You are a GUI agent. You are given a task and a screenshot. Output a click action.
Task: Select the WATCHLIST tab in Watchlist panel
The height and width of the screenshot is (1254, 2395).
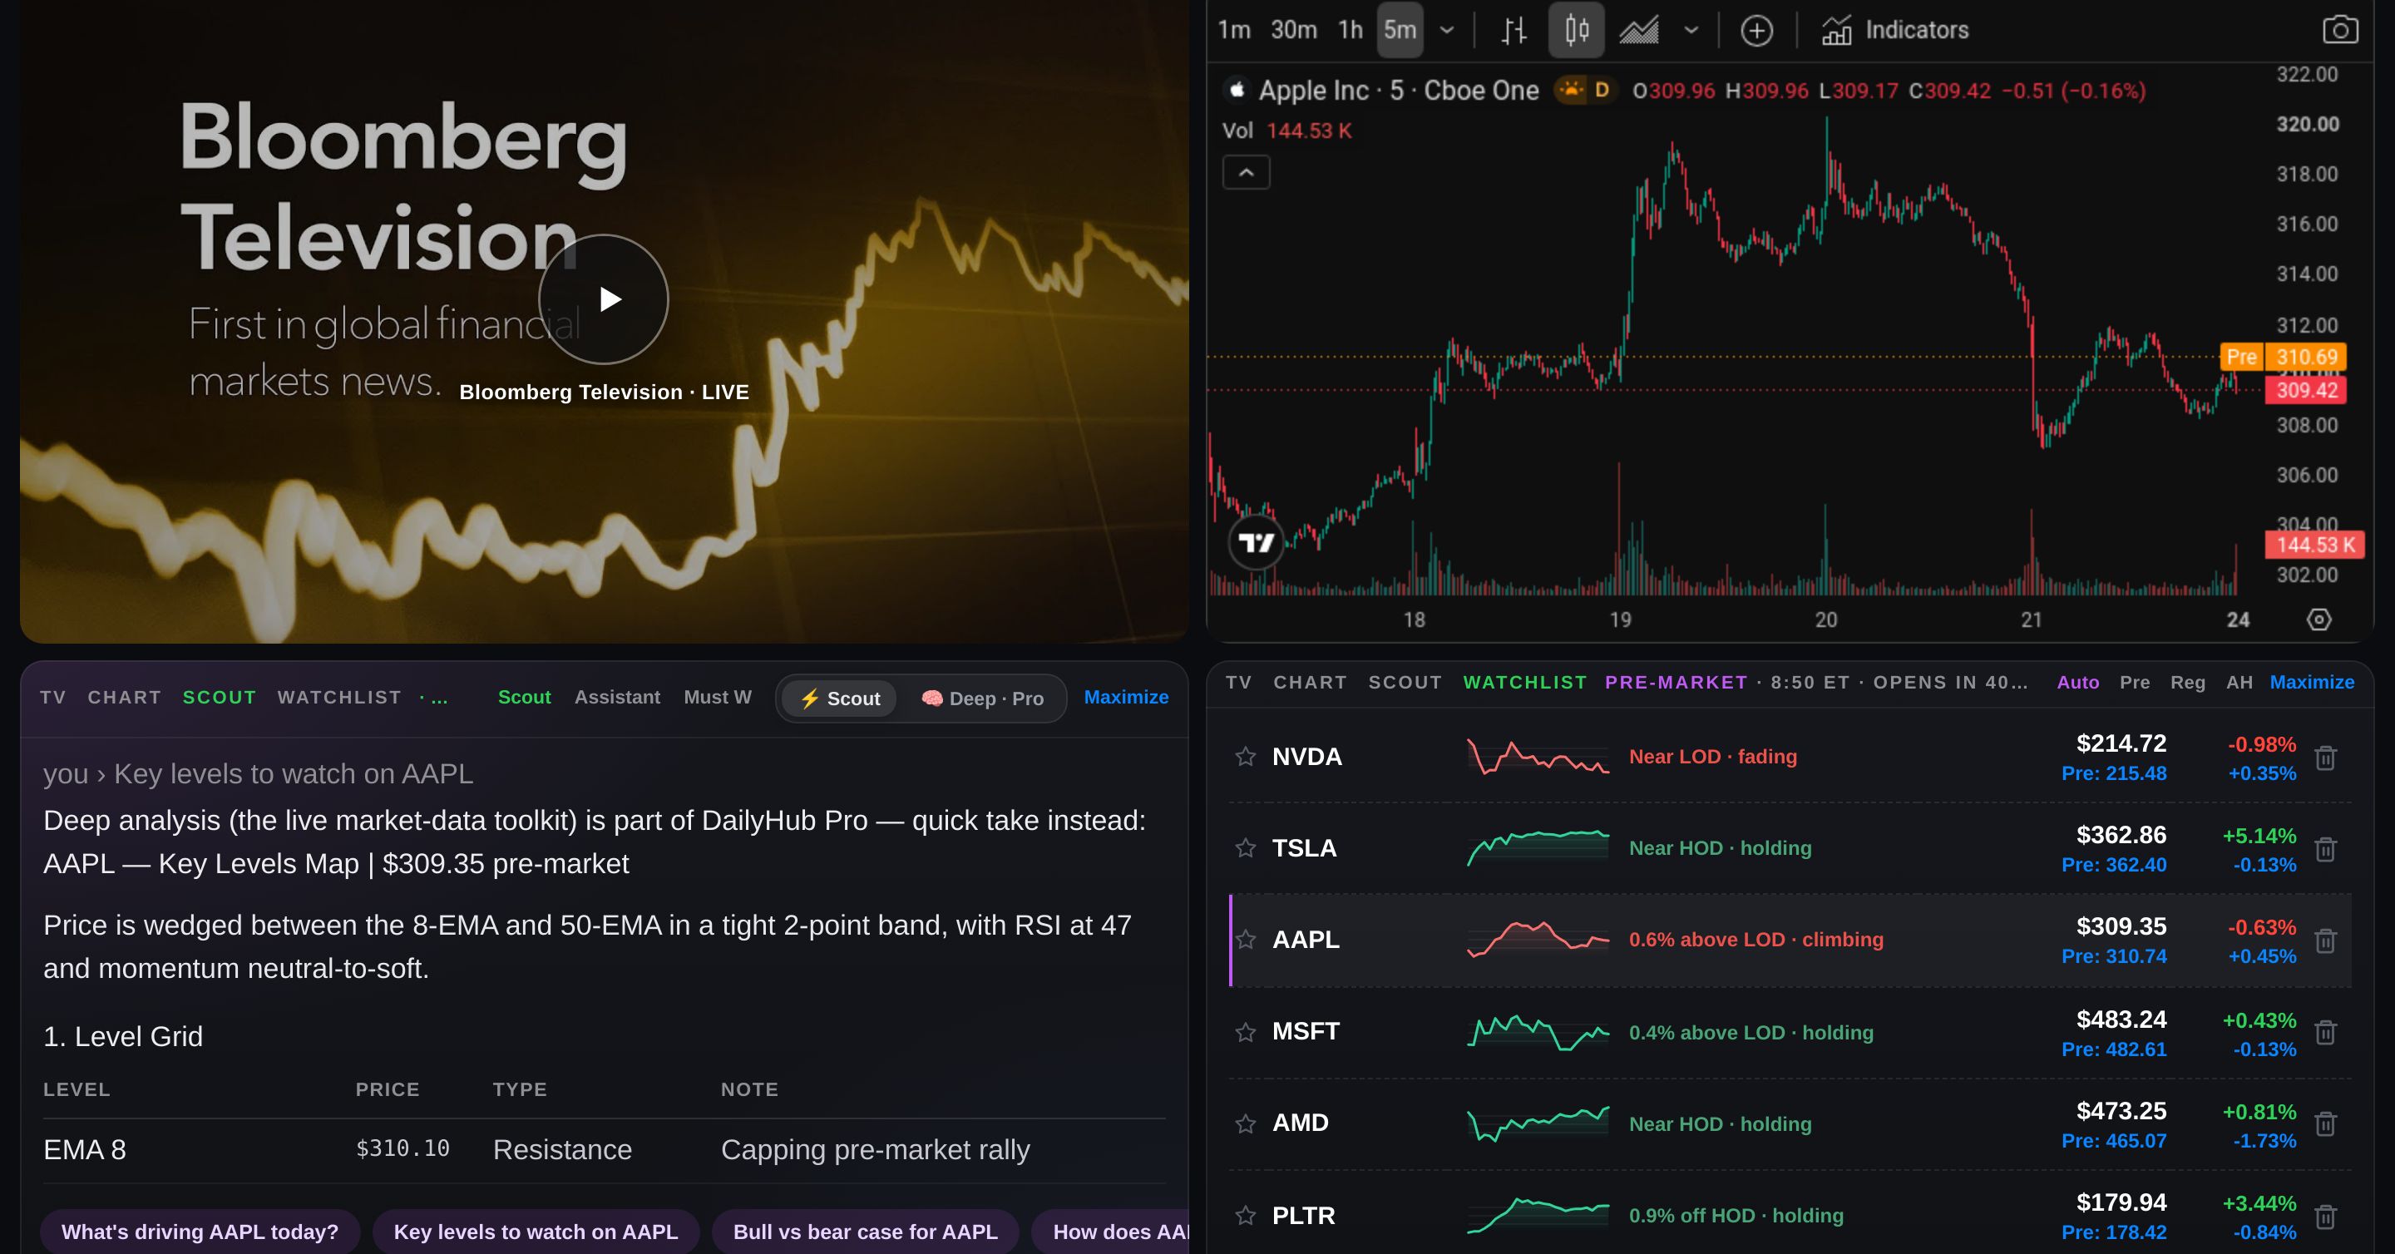pos(1525,683)
